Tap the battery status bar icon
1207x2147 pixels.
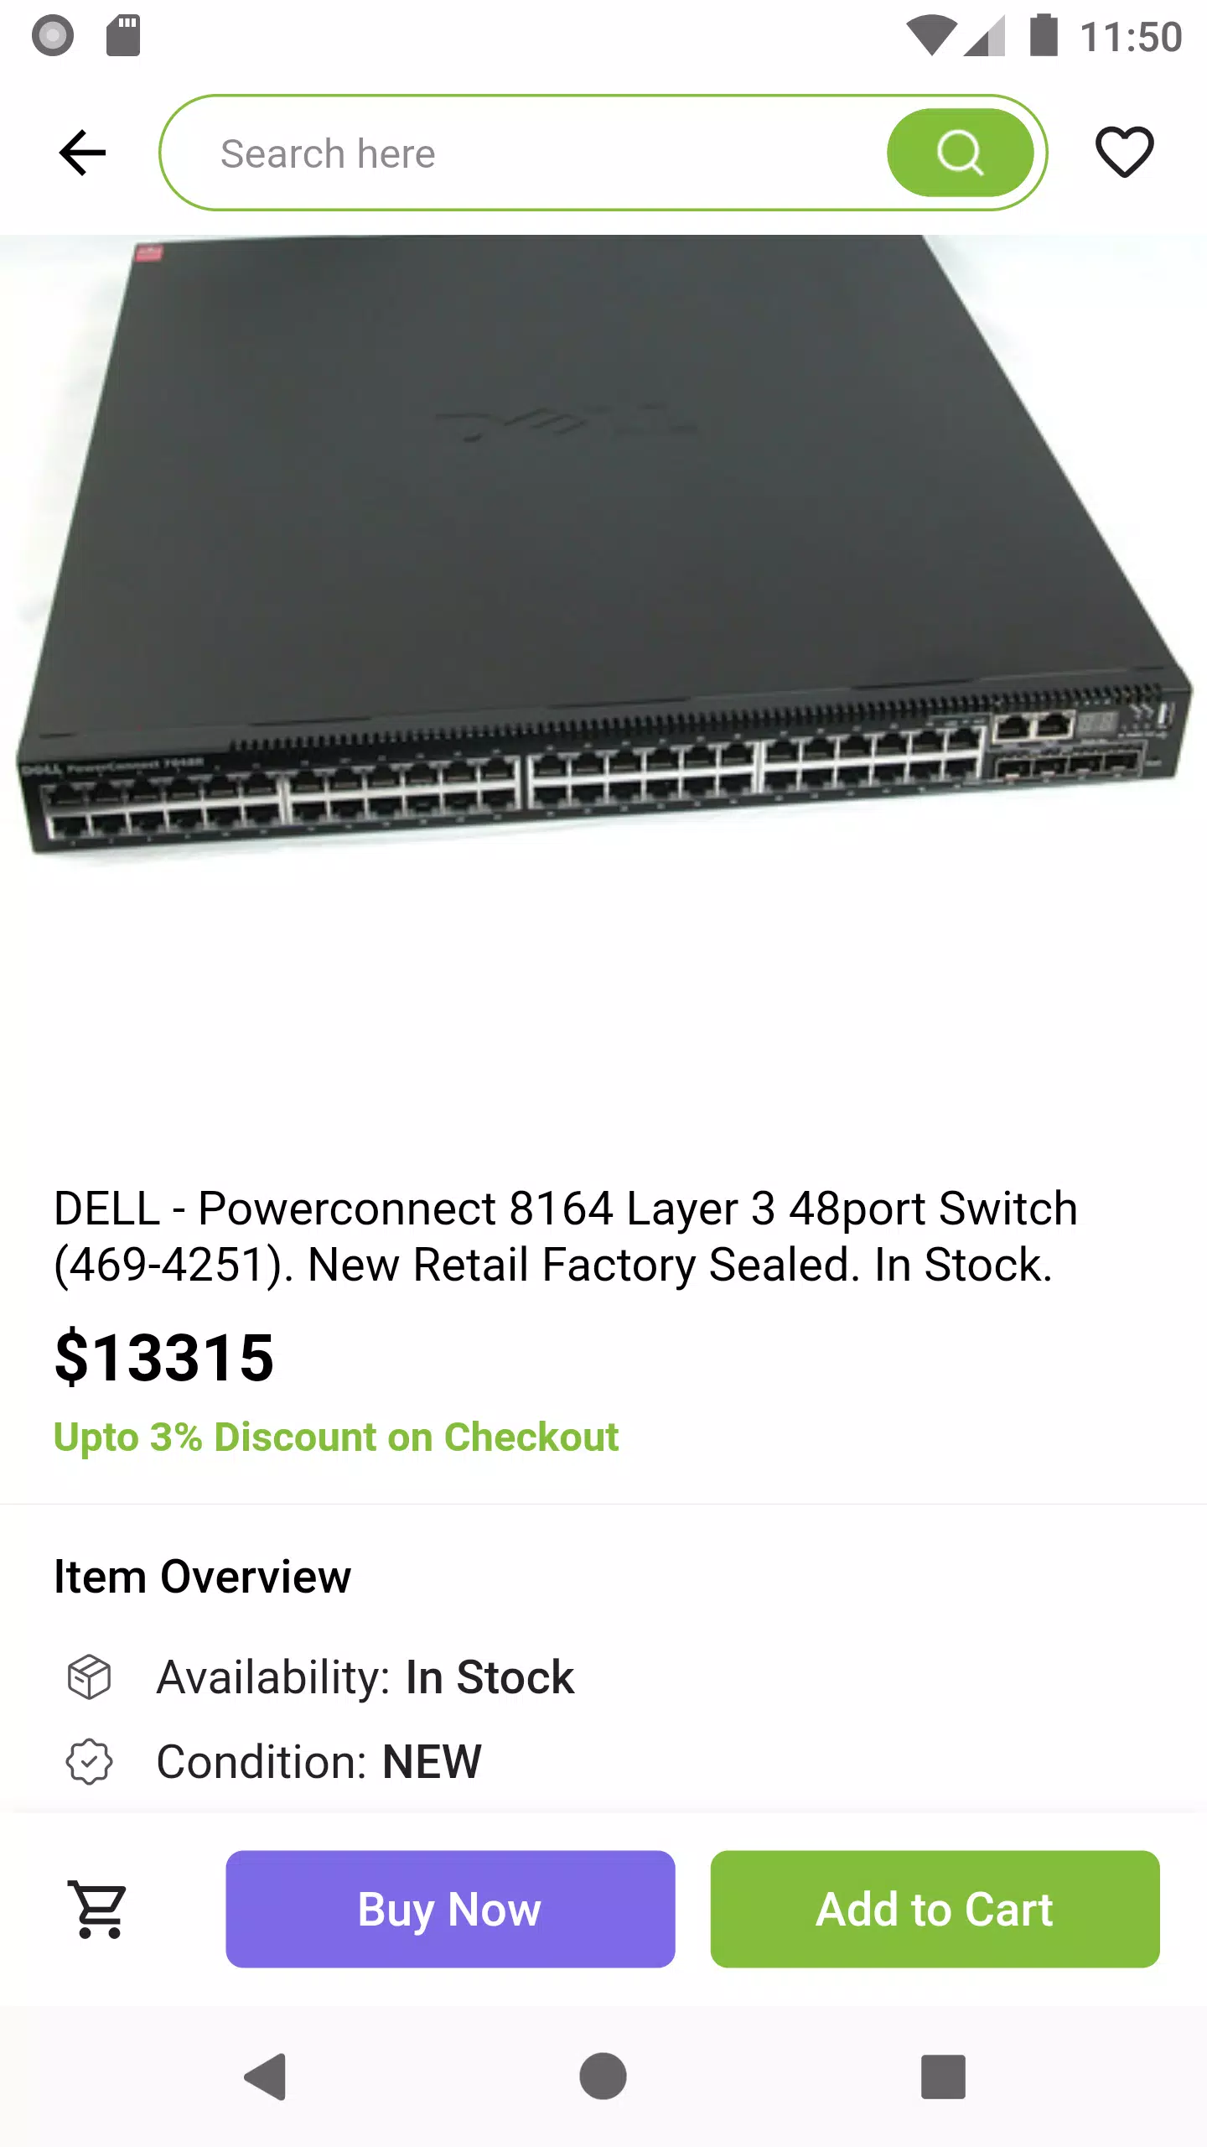1044,36
